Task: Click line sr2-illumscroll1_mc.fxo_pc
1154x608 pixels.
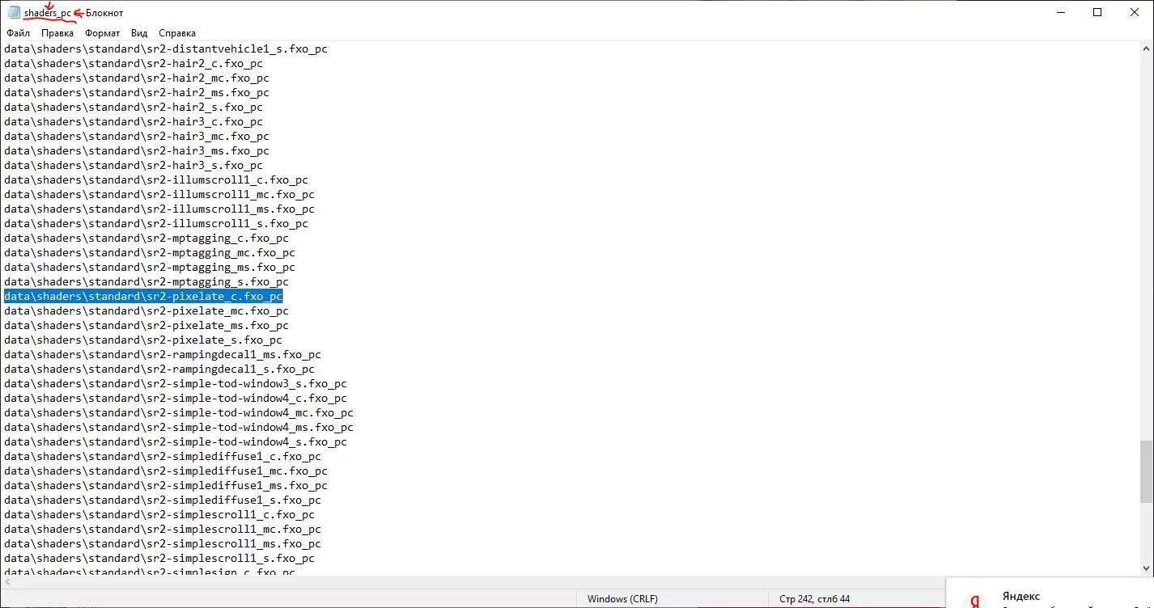Action: [x=159, y=195]
